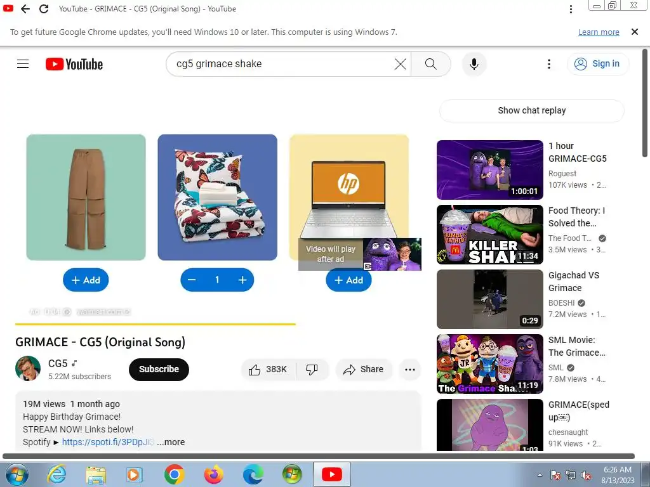Viewport: 650px width, 487px height.
Task: Reload the page
Action: click(44, 9)
